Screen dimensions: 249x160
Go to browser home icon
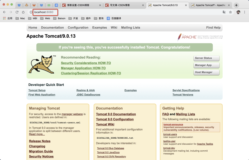coord(23,12)
